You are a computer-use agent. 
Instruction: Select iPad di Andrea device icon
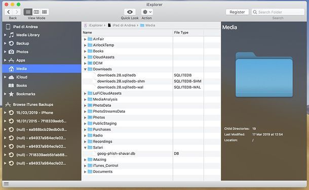click(8, 27)
